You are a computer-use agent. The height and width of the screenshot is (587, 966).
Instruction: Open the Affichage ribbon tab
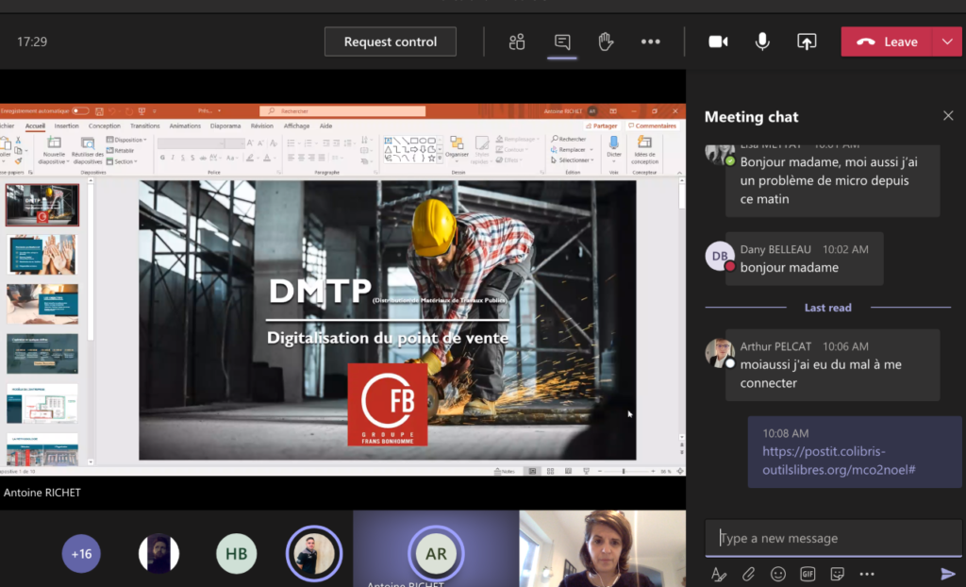pos(296,126)
